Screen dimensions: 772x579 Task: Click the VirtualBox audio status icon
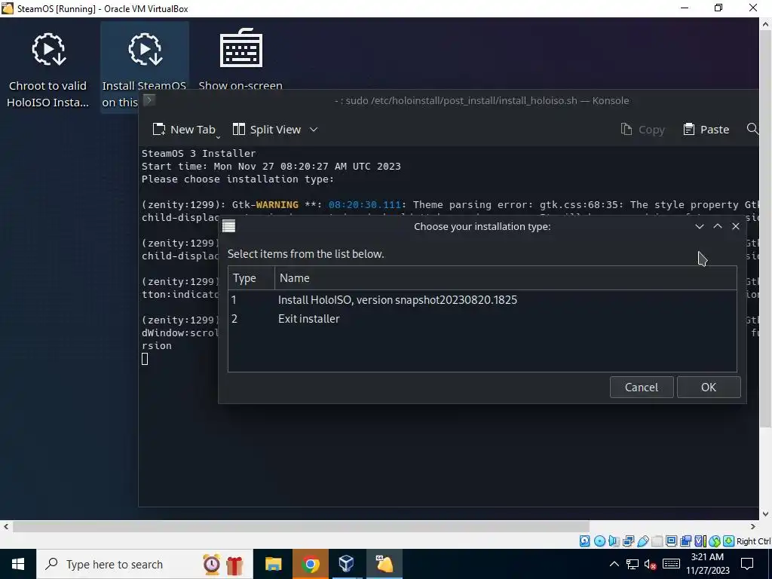[614, 541]
